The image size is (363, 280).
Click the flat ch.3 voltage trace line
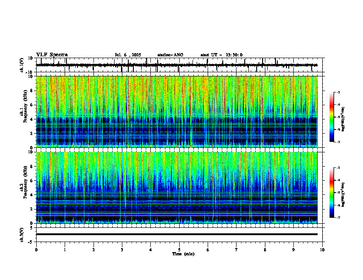pyautogui.click(x=177, y=234)
